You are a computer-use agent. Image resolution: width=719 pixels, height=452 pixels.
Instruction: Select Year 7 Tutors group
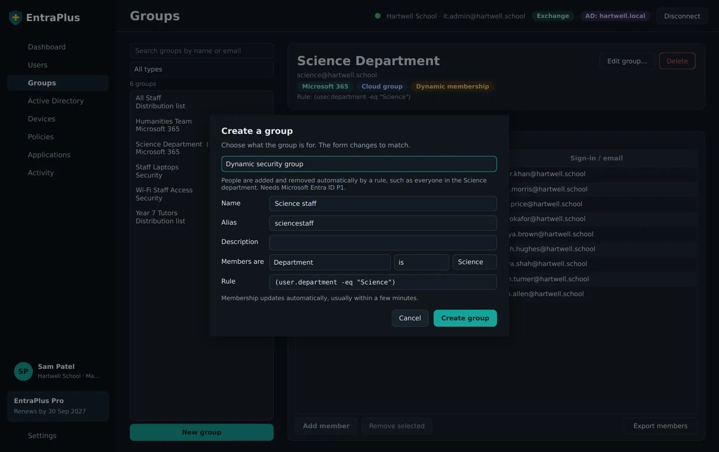(x=171, y=217)
